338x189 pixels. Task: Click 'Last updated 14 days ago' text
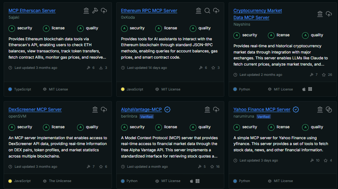pos(147,68)
